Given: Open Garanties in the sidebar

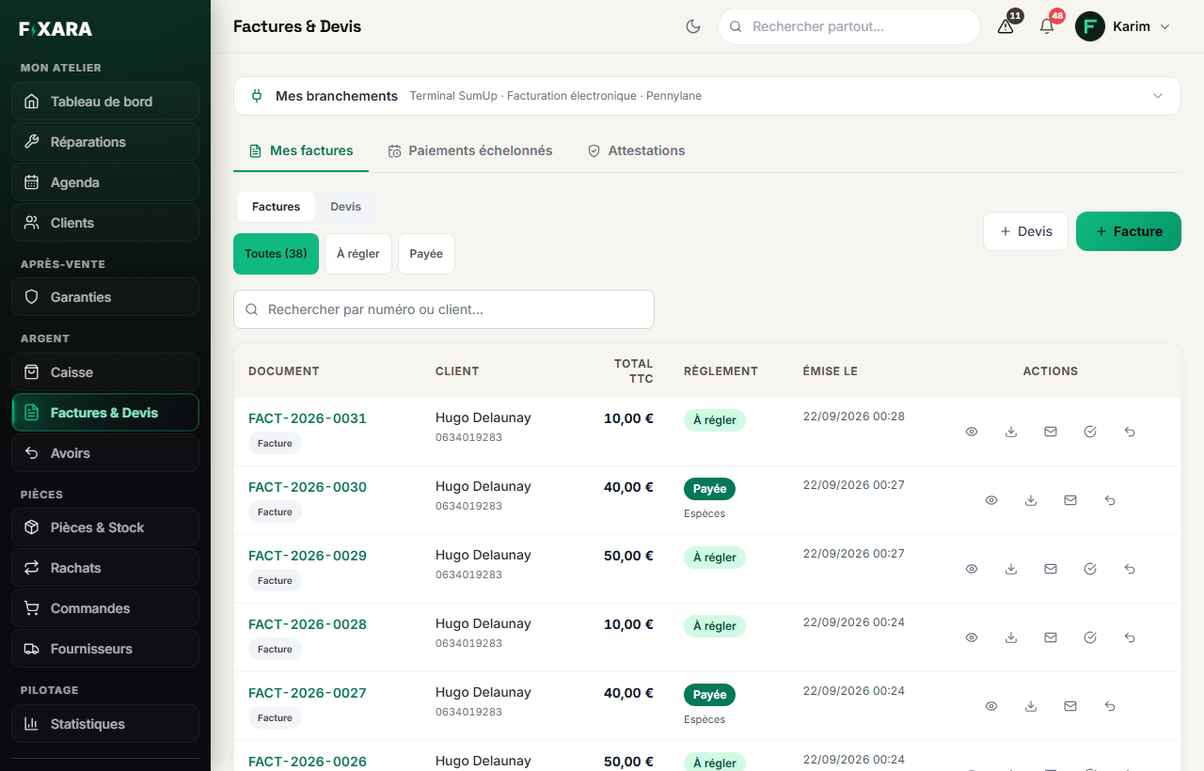Looking at the screenshot, I should [x=105, y=297].
